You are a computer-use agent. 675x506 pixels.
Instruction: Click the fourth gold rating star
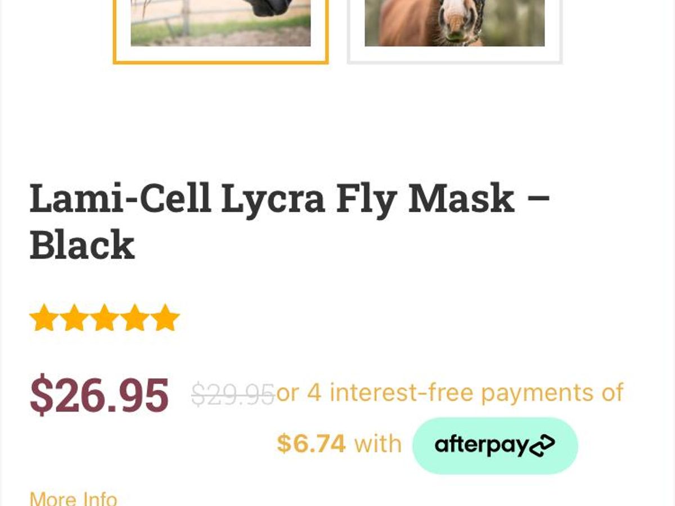(135, 318)
